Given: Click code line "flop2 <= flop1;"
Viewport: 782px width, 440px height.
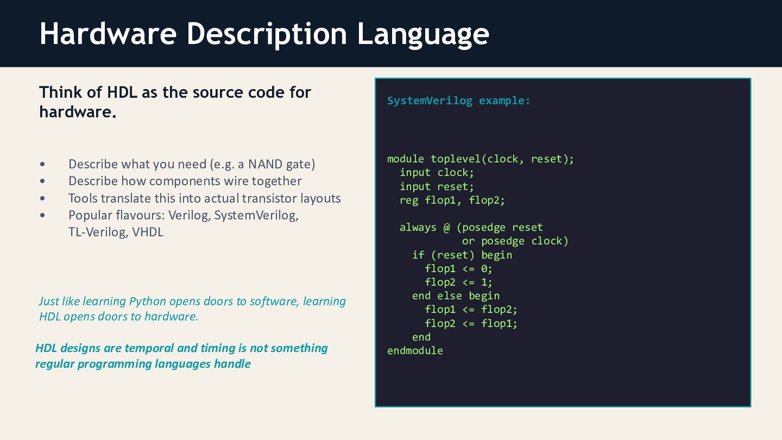Looking at the screenshot, I should [x=471, y=323].
